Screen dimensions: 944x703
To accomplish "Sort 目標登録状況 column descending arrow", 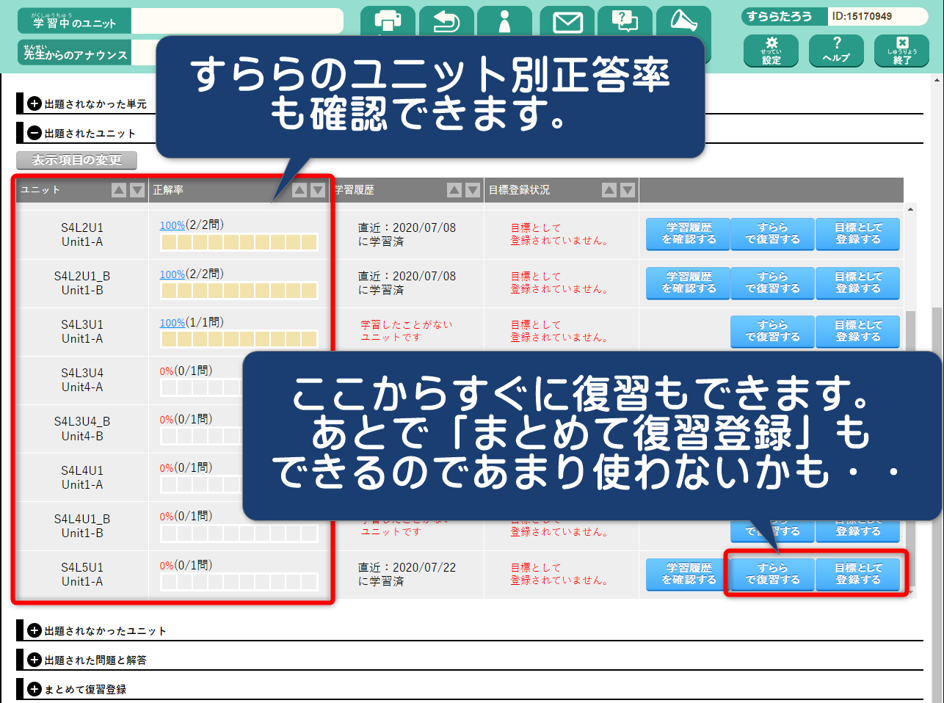I will (628, 190).
